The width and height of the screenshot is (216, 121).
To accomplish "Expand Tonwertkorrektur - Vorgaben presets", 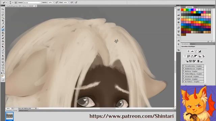I will point(183,66).
